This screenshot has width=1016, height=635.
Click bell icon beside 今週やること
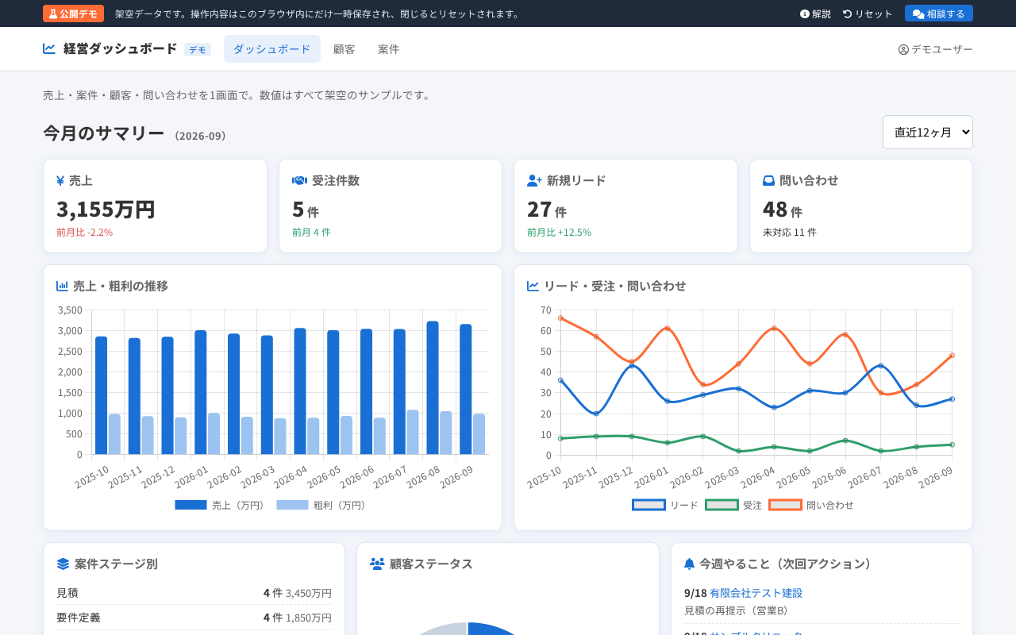click(689, 564)
